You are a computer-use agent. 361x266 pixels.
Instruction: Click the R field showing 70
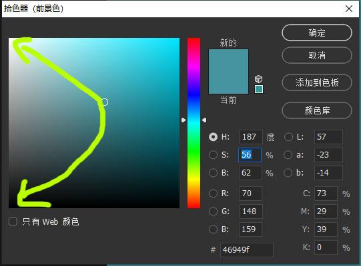(250, 194)
